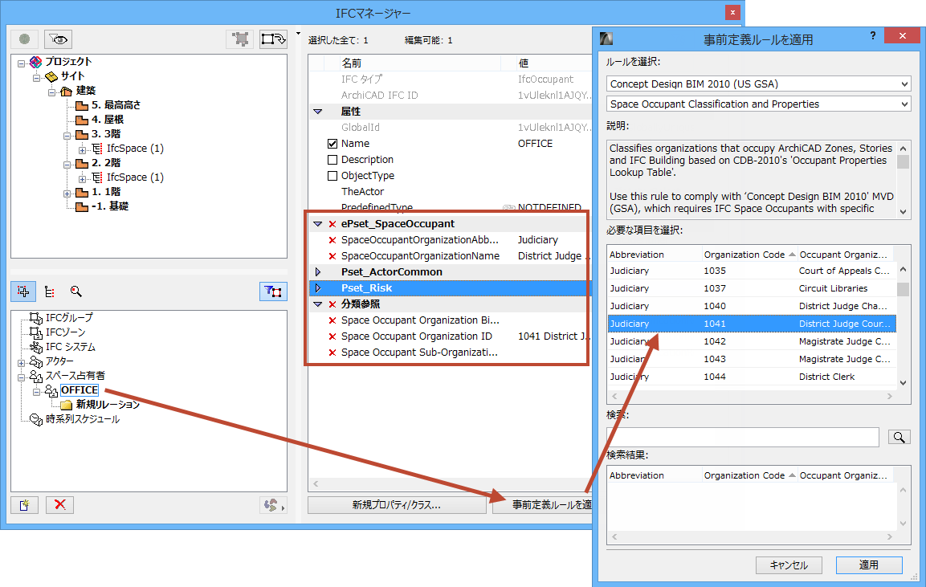Click the select-in-model icon in top toolbar

[240, 39]
